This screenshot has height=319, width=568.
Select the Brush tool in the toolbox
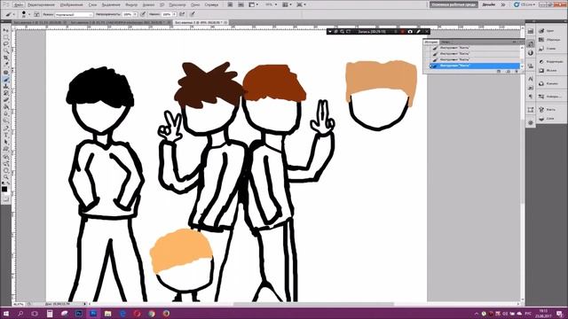5,80
